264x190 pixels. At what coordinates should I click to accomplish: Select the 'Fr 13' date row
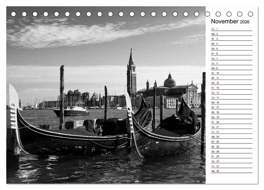tap(232, 88)
